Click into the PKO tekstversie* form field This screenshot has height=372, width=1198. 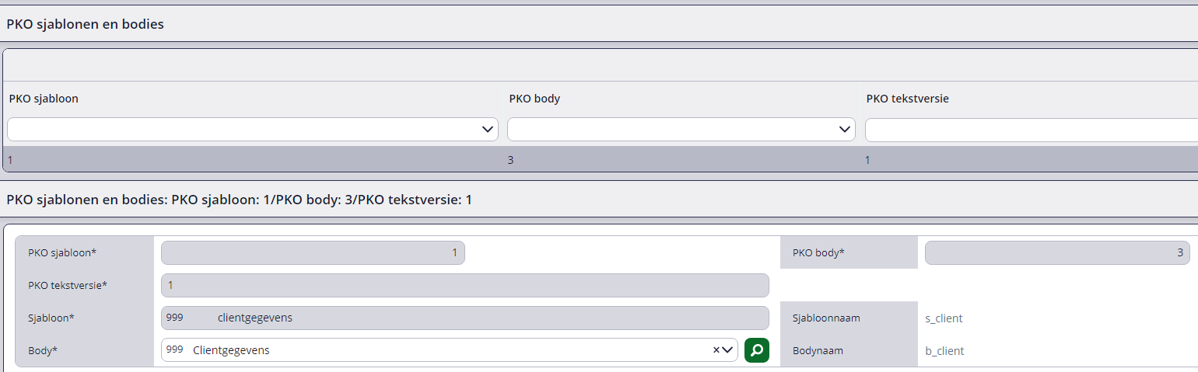click(x=465, y=285)
